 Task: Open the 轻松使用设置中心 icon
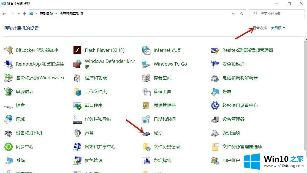click(x=215, y=106)
